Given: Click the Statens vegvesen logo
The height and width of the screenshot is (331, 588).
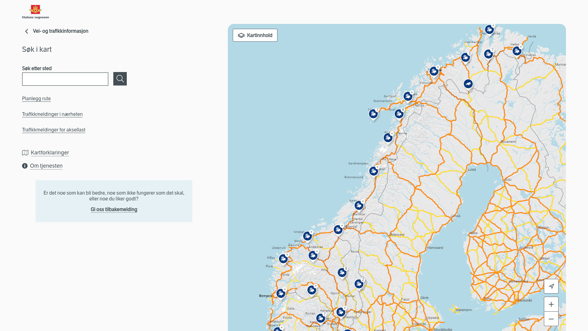Looking at the screenshot, I should click(x=35, y=12).
